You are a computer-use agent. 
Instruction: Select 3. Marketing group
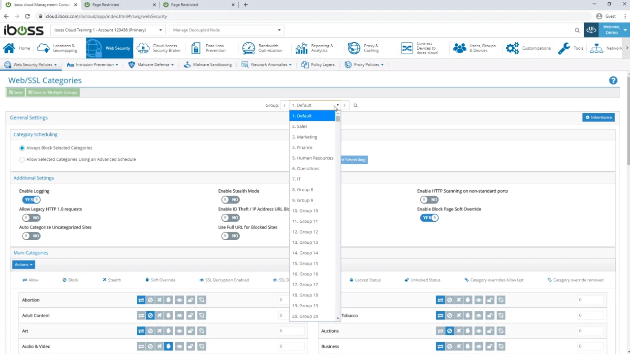(312, 137)
